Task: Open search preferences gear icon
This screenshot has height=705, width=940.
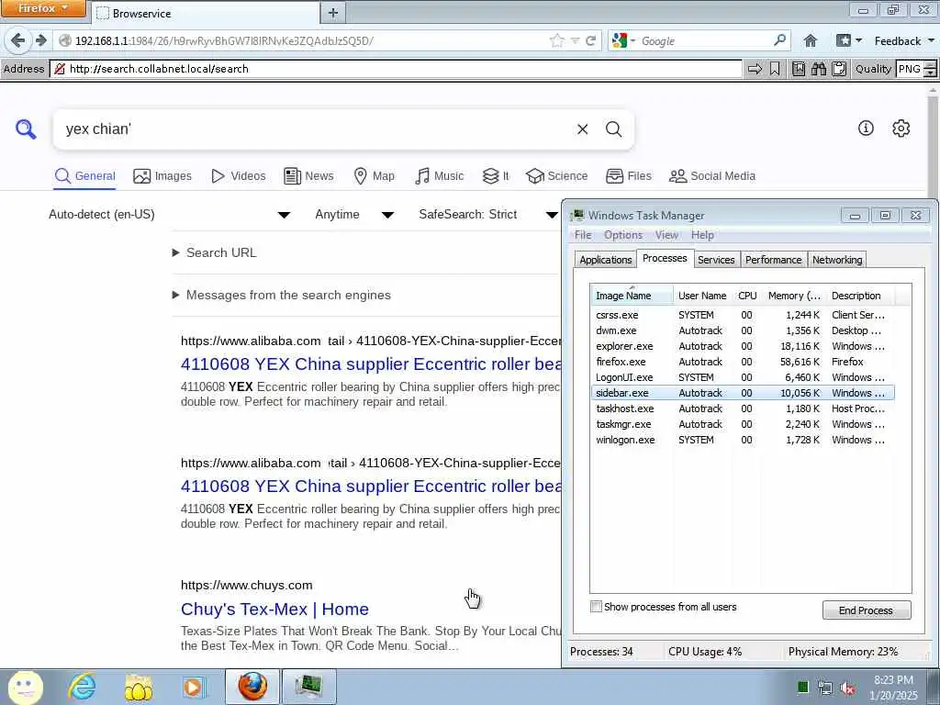Action: click(x=901, y=128)
